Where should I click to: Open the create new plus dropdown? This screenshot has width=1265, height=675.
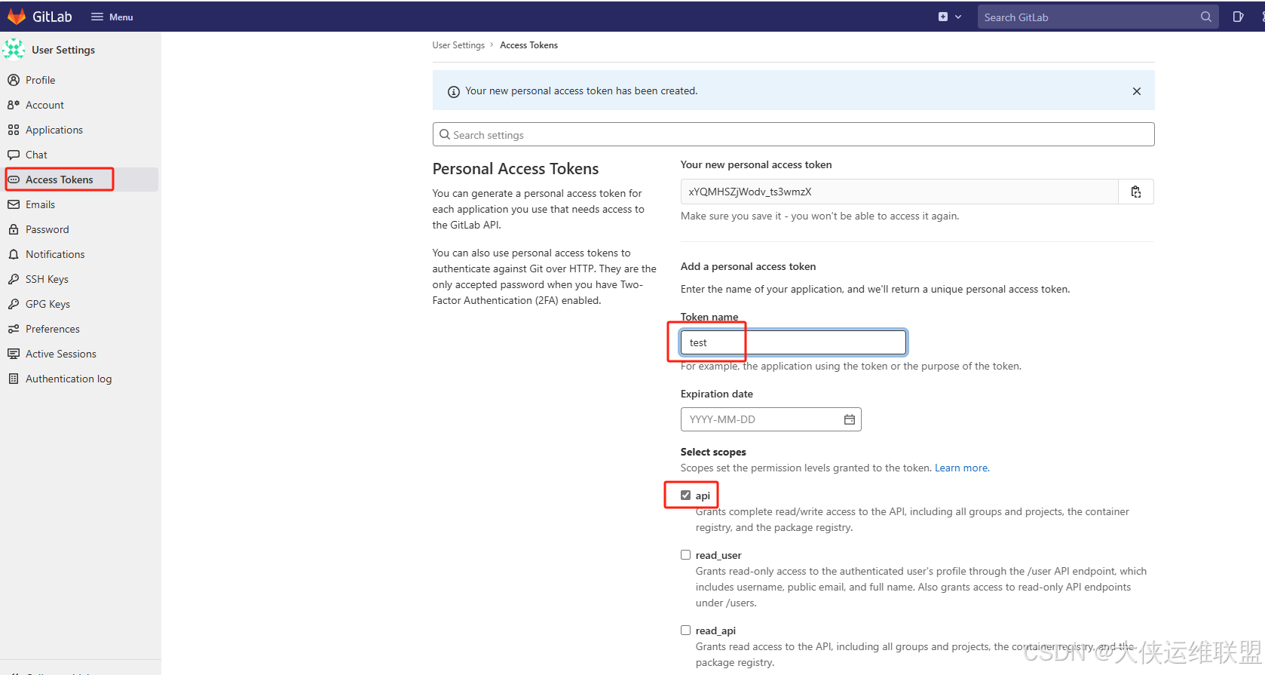[950, 17]
